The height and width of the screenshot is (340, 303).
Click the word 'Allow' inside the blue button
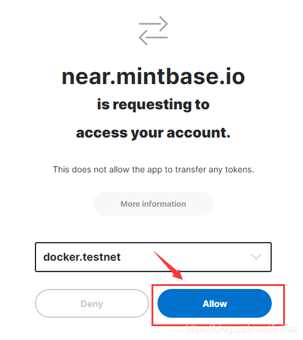215,304
